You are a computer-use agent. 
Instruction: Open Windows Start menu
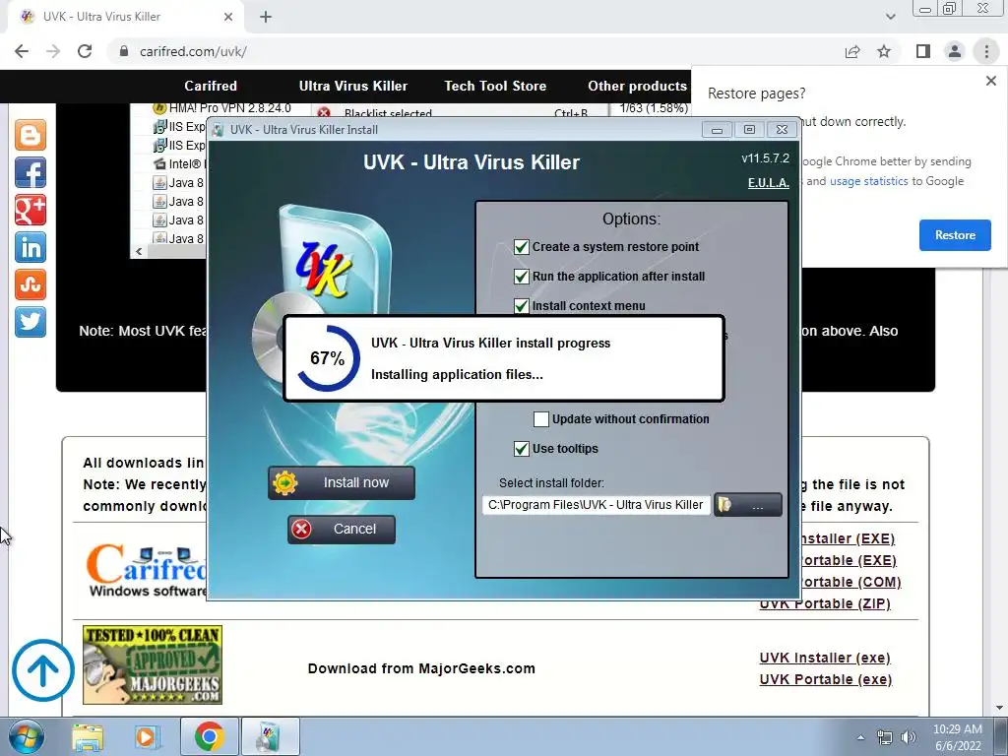[26, 737]
